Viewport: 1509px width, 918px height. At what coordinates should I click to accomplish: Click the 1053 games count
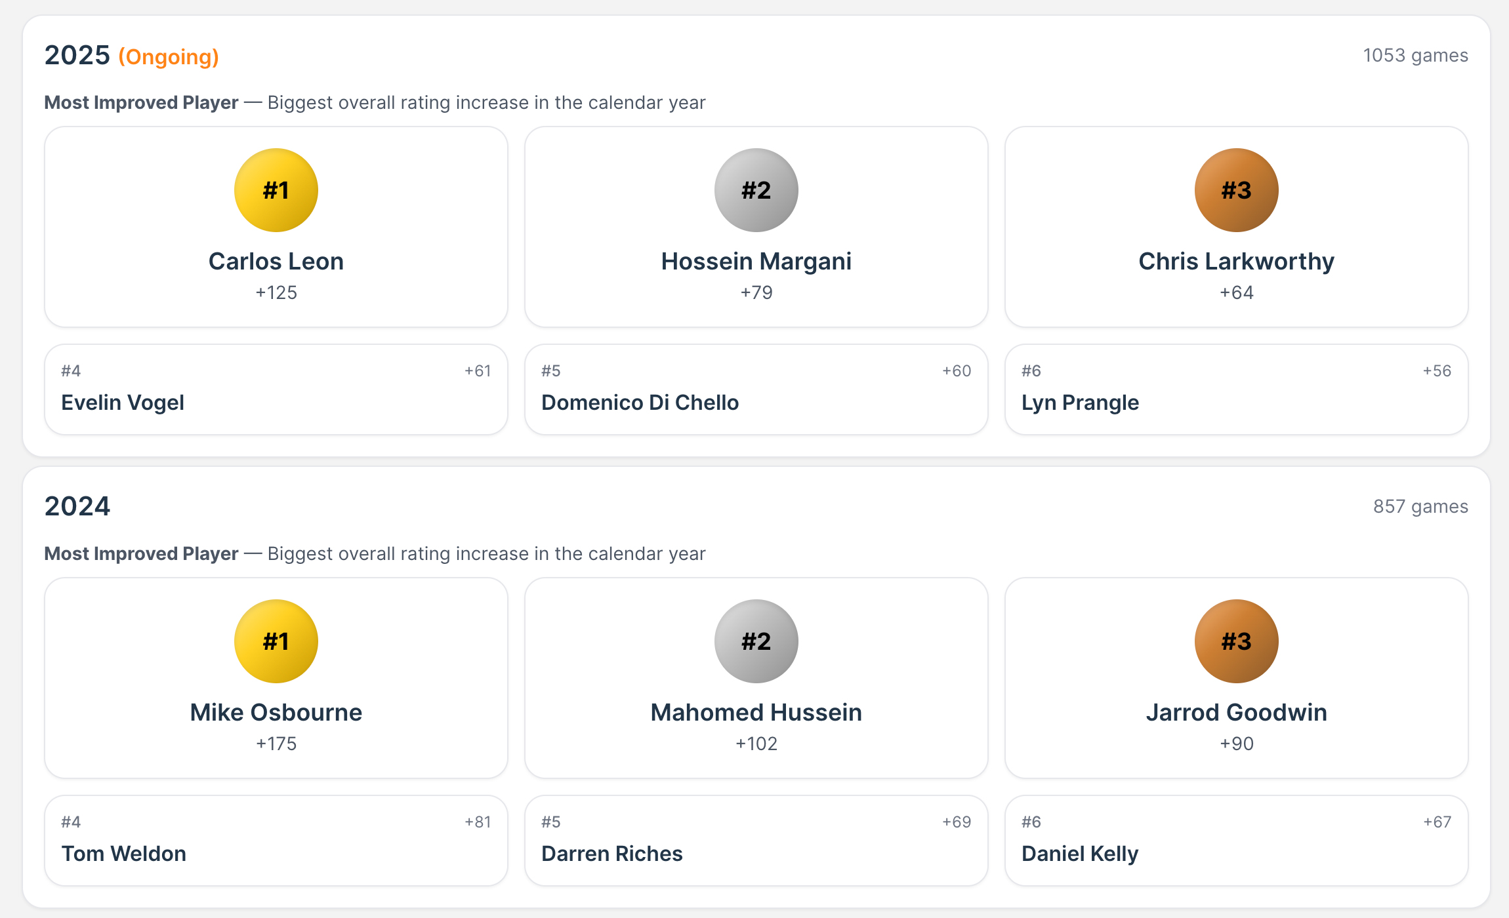coord(1415,56)
